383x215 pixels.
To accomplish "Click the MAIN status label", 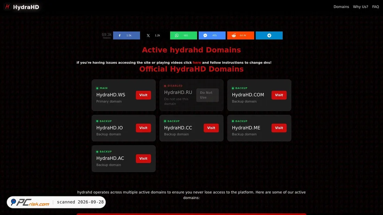I will point(103,88).
